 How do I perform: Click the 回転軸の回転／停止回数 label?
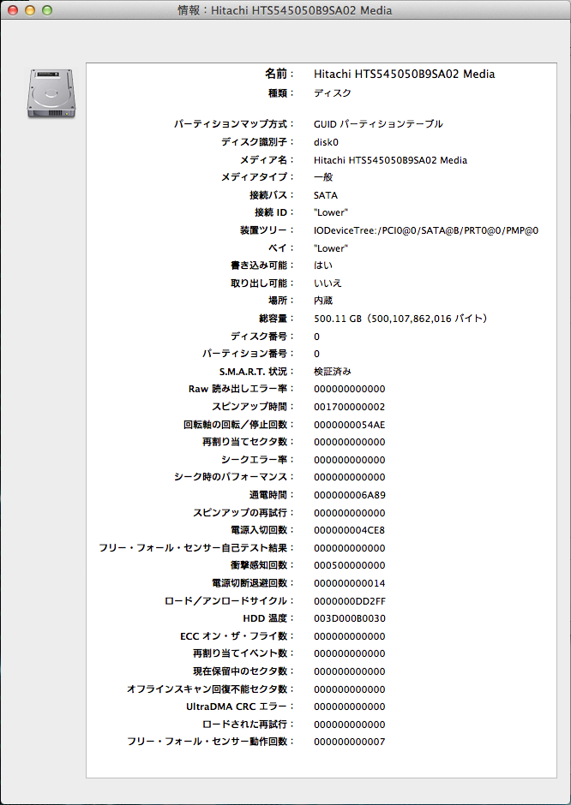[x=239, y=425]
